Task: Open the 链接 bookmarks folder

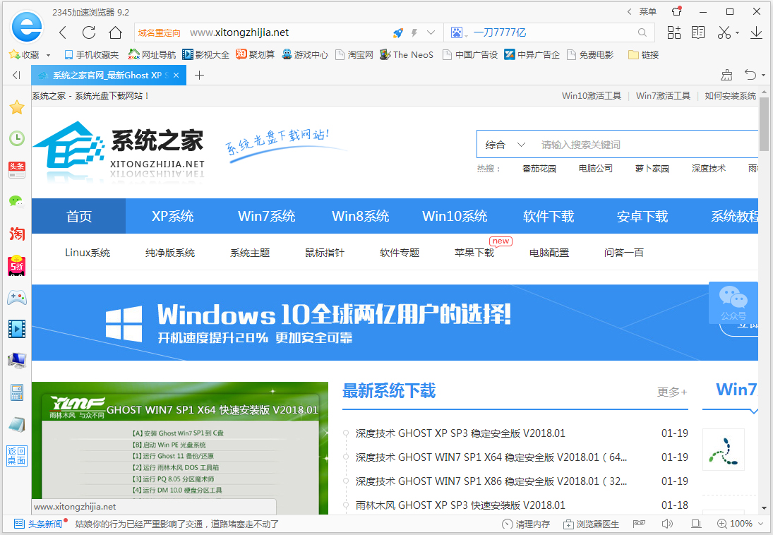Action: click(644, 55)
